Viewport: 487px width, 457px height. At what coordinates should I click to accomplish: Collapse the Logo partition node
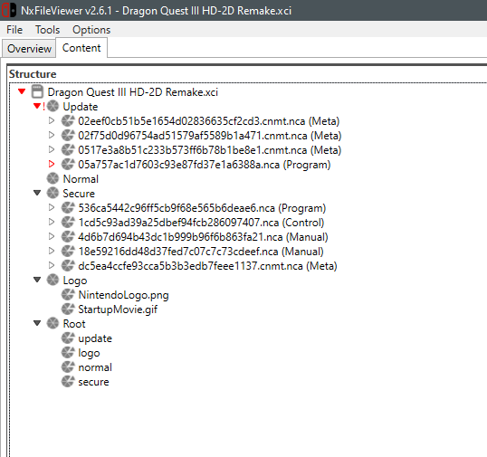pos(37,280)
